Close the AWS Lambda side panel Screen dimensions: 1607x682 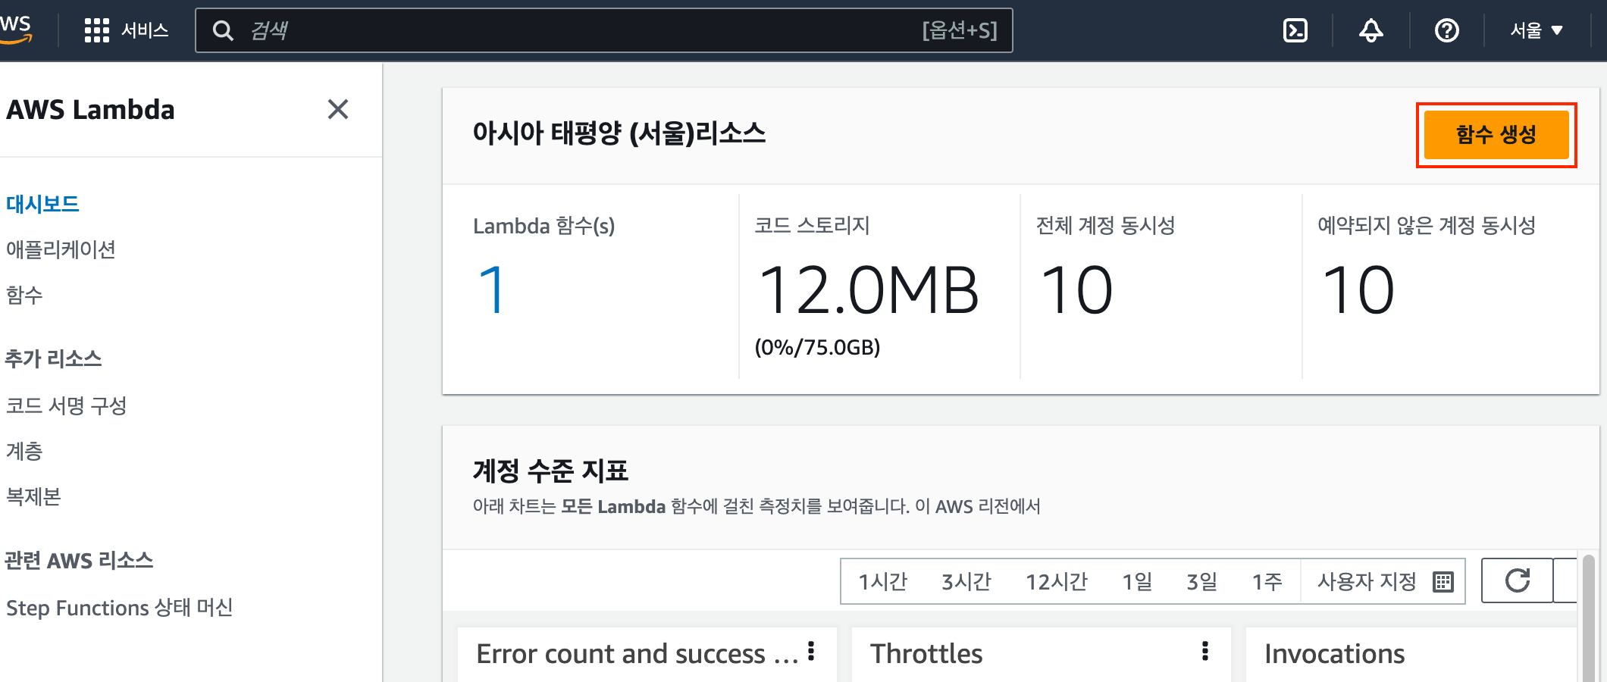point(338,109)
